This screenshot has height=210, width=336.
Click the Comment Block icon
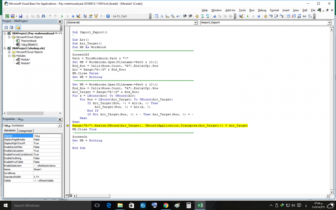pos(202,16)
